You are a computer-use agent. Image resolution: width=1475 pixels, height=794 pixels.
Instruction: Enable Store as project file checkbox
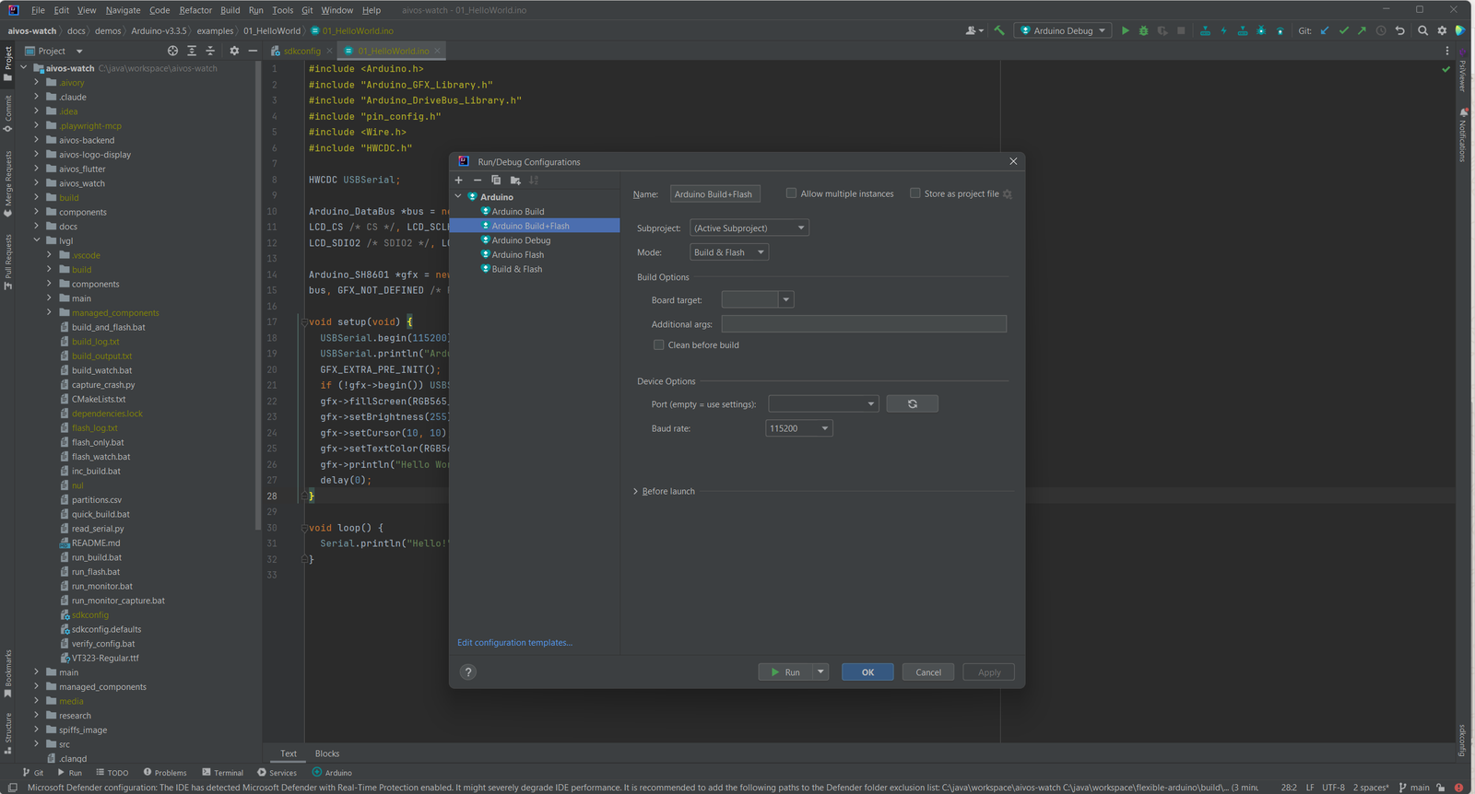[915, 193]
